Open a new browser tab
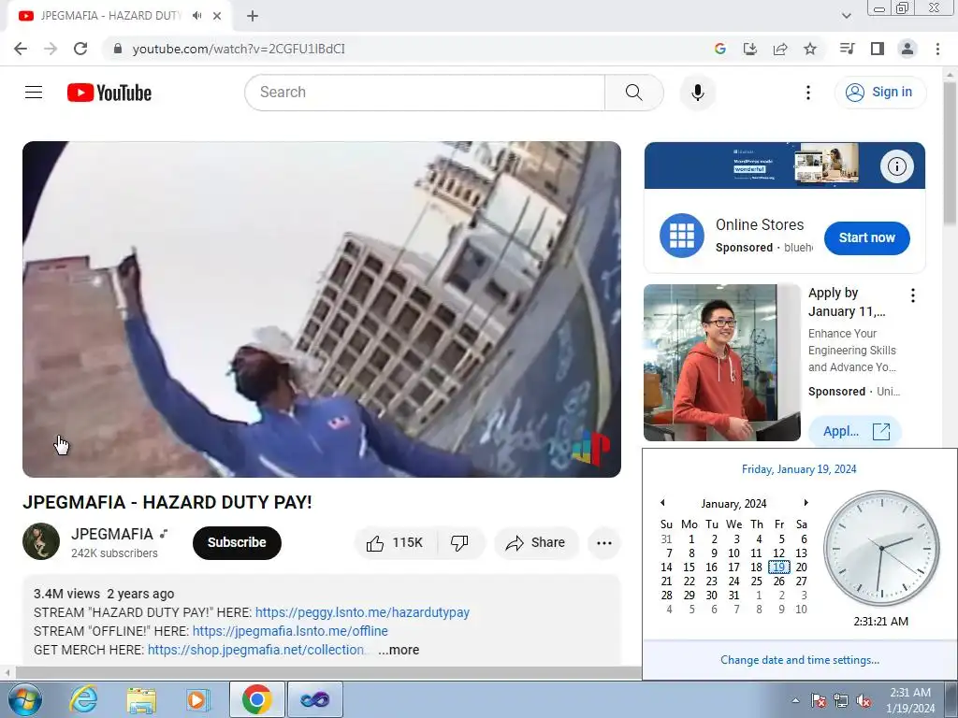The height and width of the screenshot is (718, 958). [253, 16]
